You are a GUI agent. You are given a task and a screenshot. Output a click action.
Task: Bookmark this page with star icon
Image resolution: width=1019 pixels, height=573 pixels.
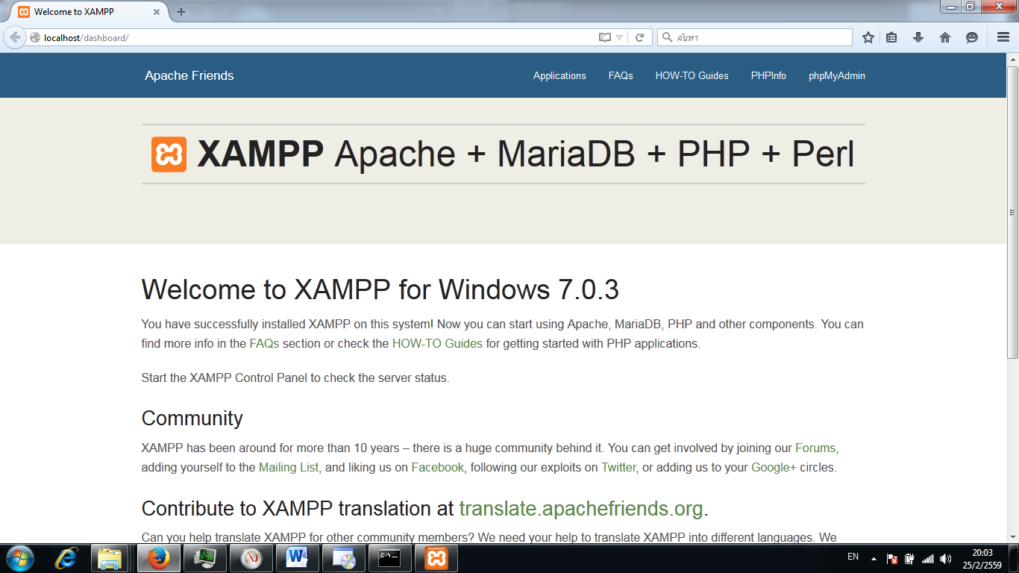pos(868,37)
